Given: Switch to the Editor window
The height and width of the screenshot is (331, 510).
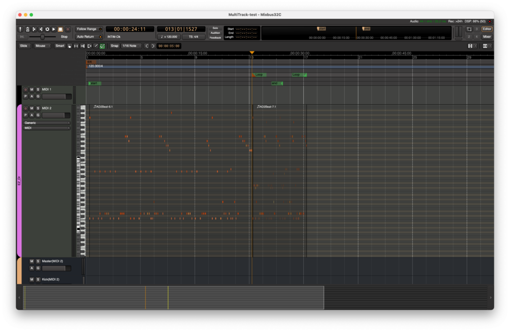Looking at the screenshot, I should 487,29.
